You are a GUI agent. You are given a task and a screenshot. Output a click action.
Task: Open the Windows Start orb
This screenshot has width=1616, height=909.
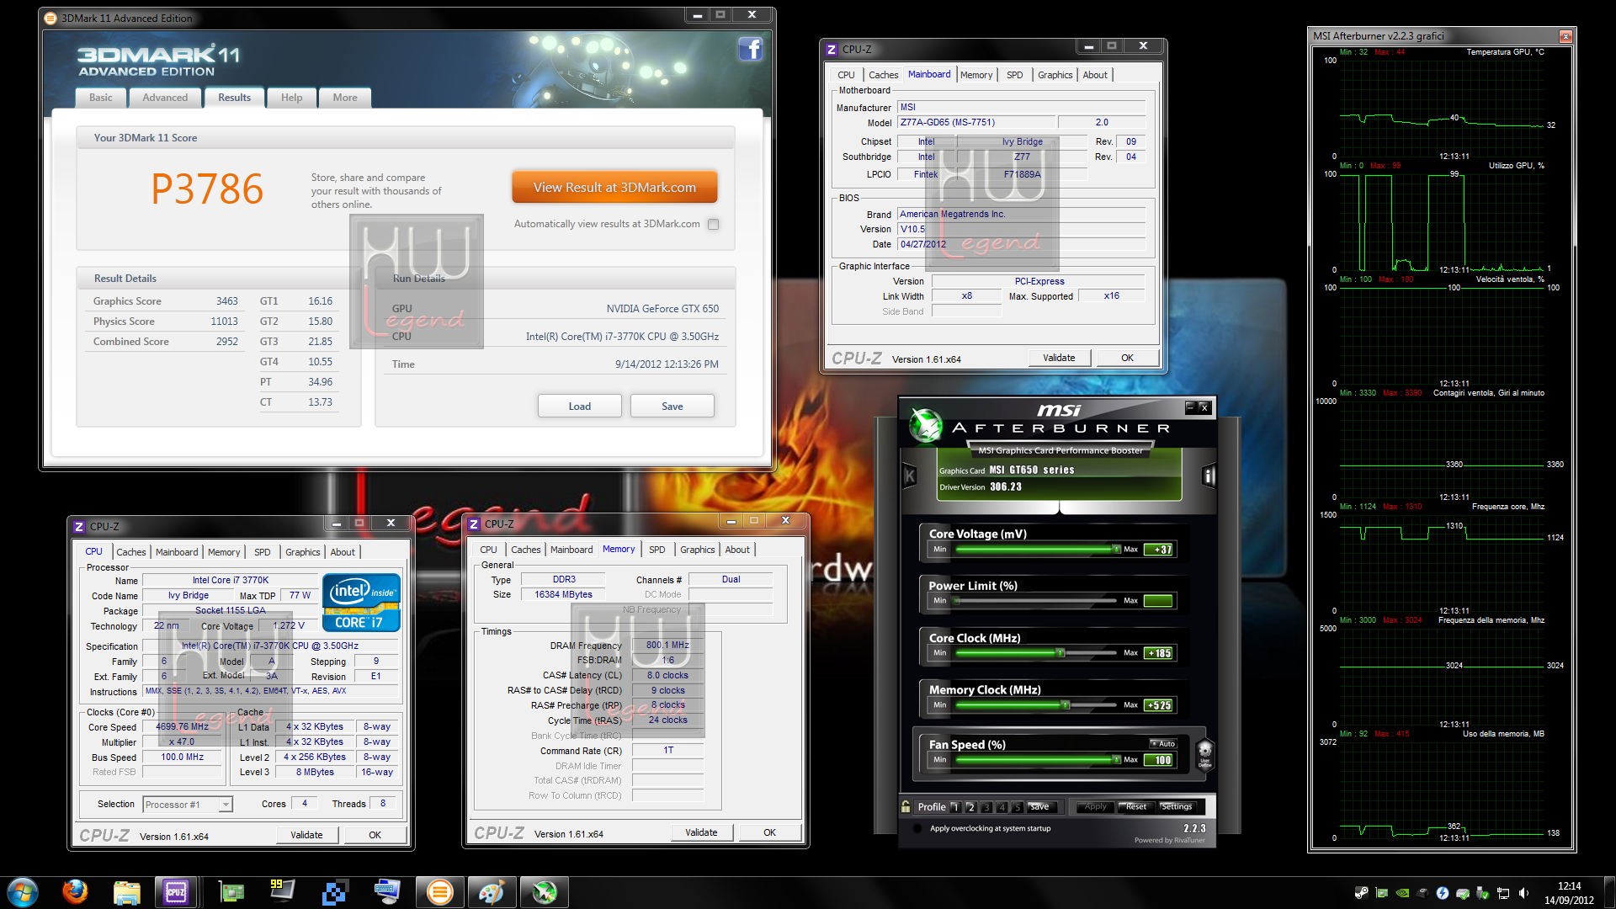[23, 892]
